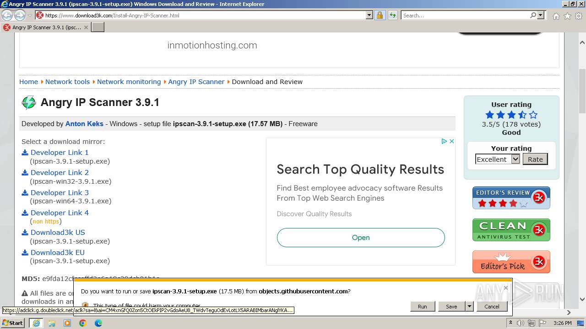Open media player from taskbar

67,323
